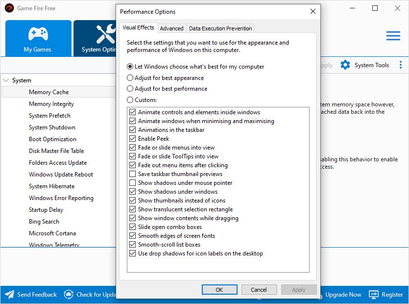Toggle the Enable Peek checkbox
The image size is (409, 304).
coord(133,139)
